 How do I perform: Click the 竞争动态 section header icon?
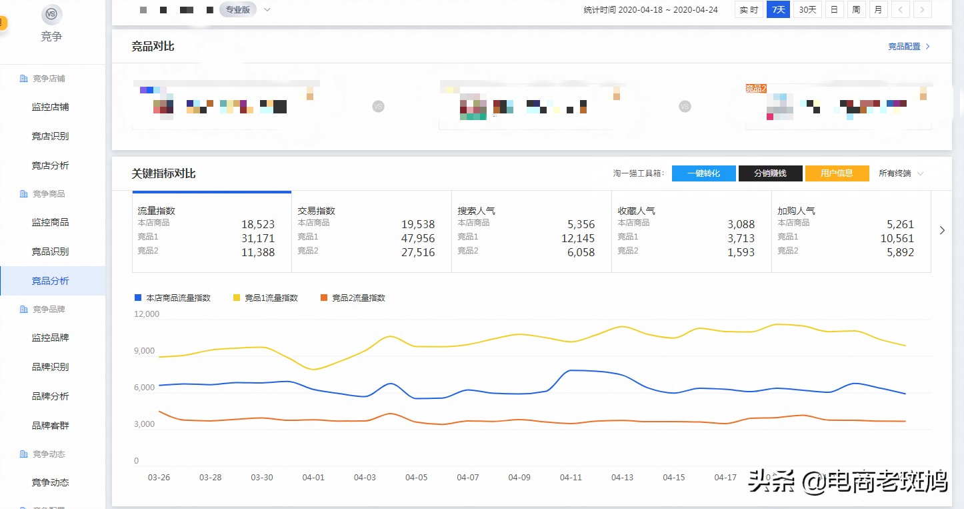click(23, 454)
